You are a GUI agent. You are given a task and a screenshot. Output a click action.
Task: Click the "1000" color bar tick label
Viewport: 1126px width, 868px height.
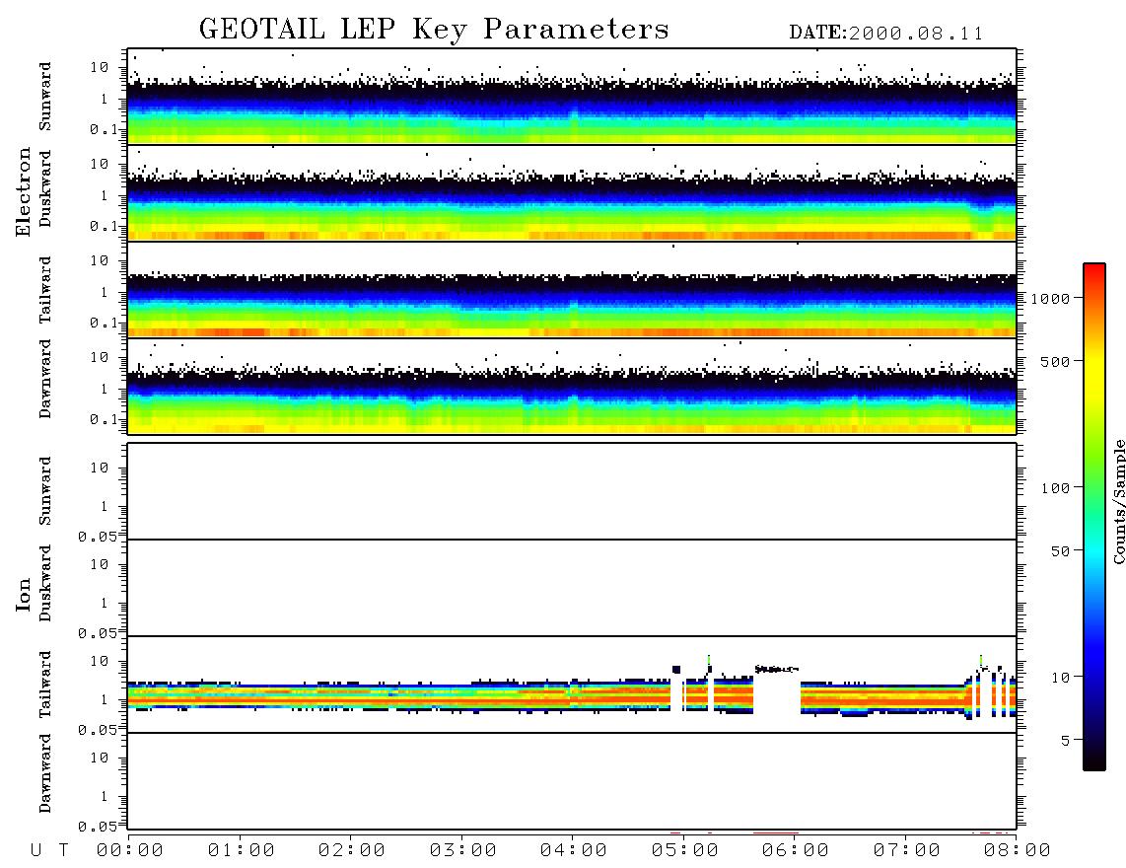pyautogui.click(x=1050, y=299)
